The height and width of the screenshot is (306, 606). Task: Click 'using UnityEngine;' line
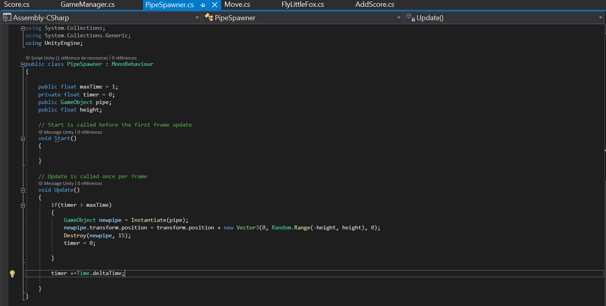(54, 43)
